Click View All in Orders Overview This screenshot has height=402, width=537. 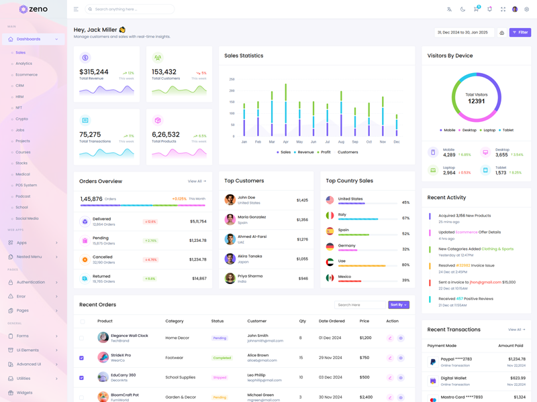(x=197, y=182)
